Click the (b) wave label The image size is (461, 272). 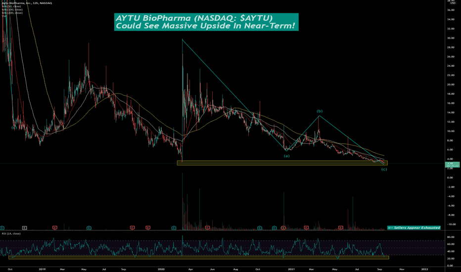point(320,111)
